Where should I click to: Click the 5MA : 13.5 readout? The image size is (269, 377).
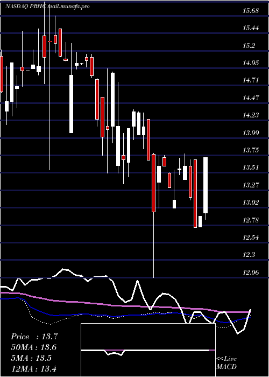coord(31,358)
